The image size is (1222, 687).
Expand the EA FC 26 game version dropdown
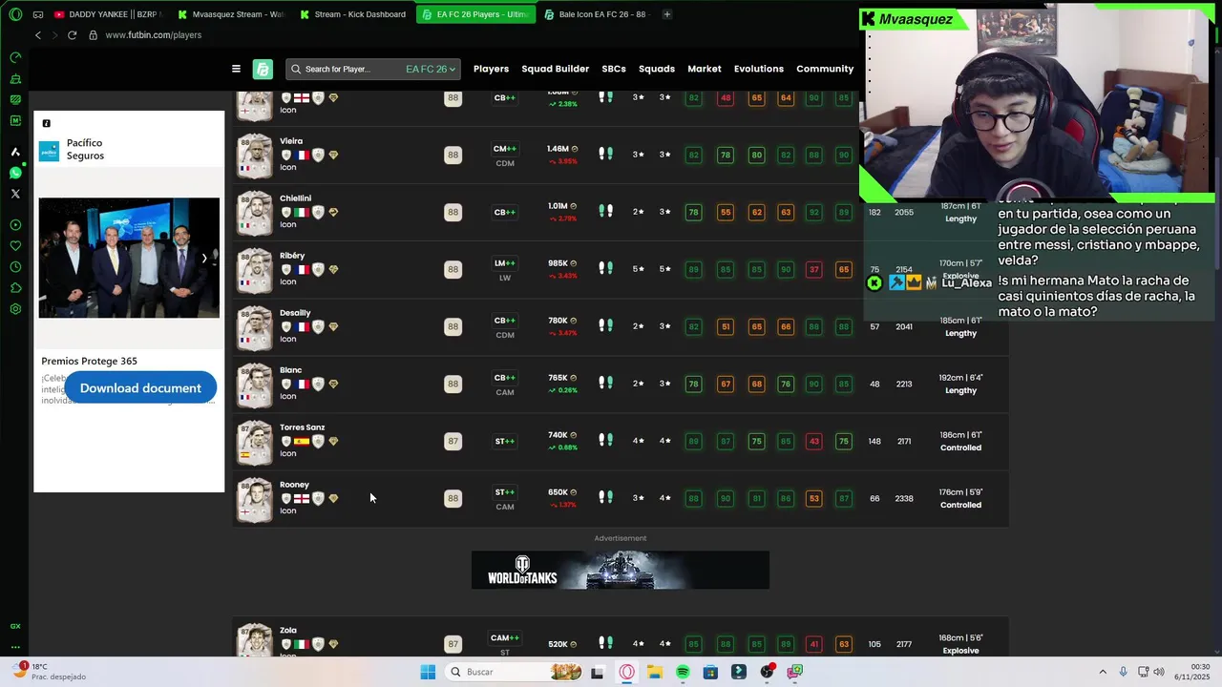(x=431, y=69)
